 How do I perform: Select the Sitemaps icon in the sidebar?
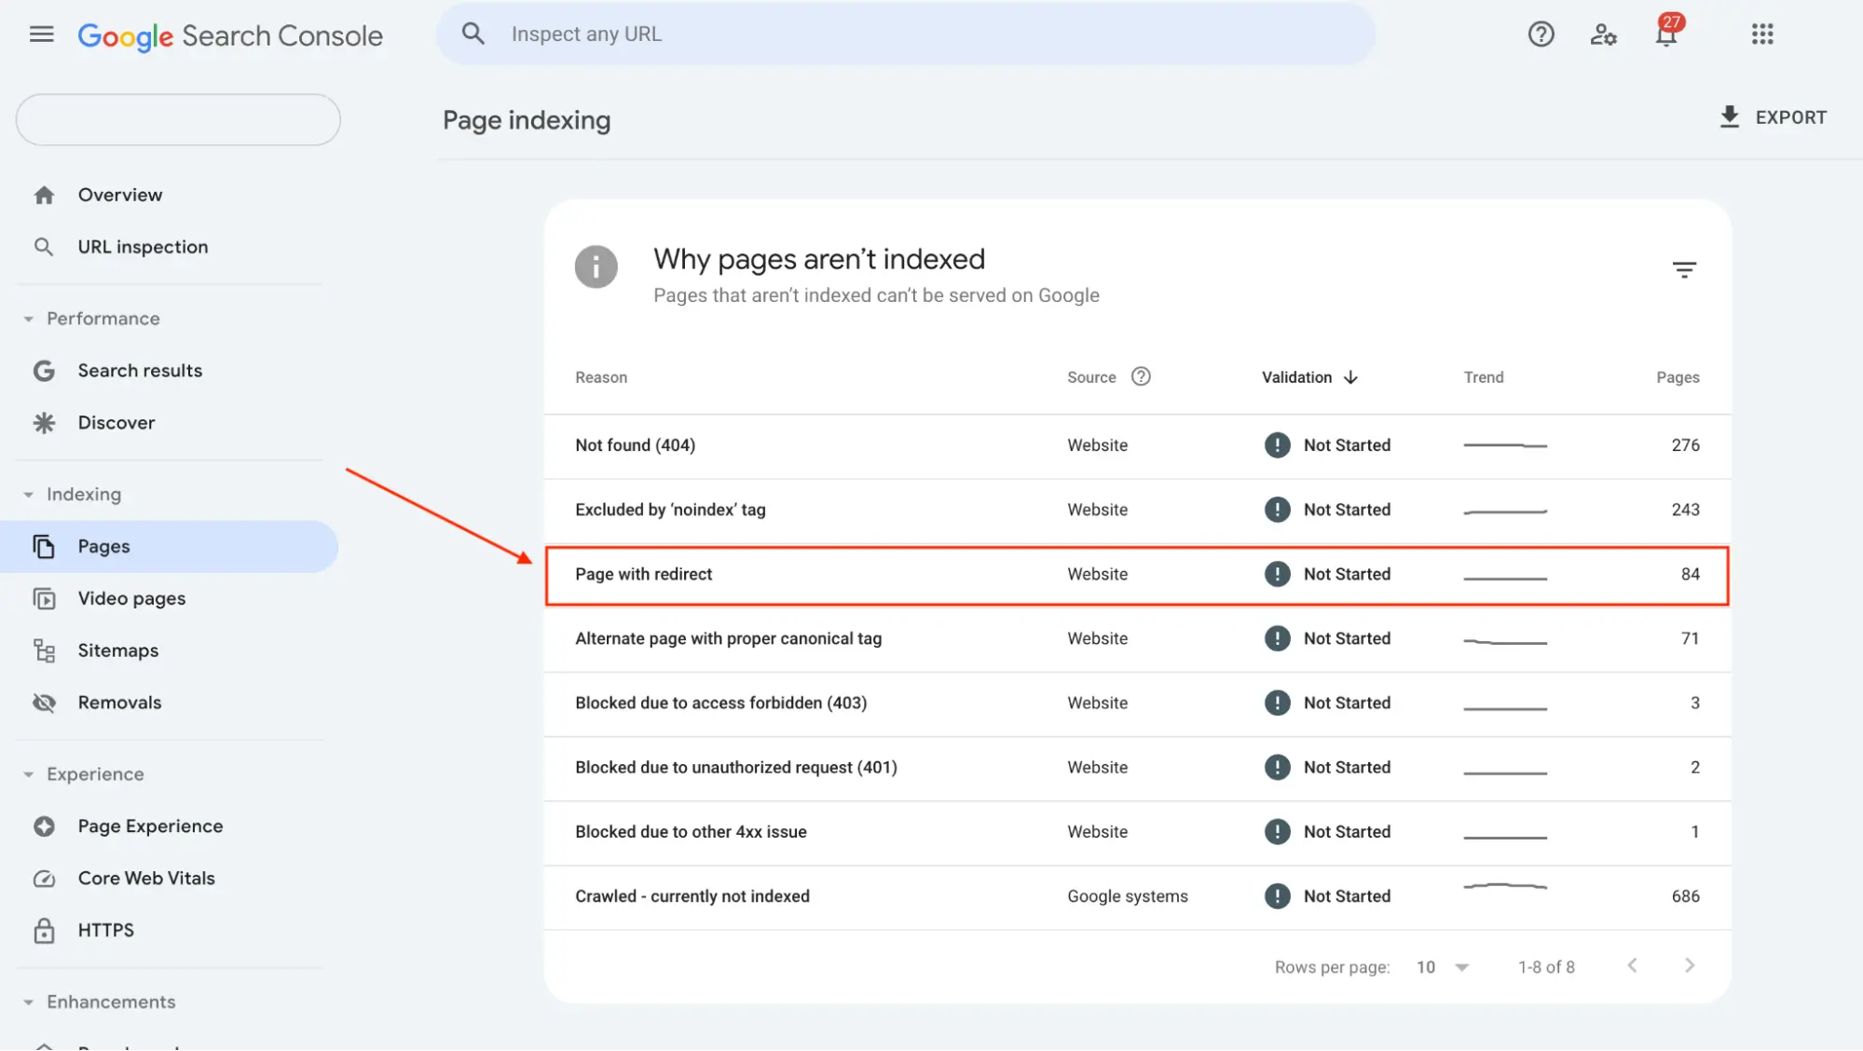point(44,649)
